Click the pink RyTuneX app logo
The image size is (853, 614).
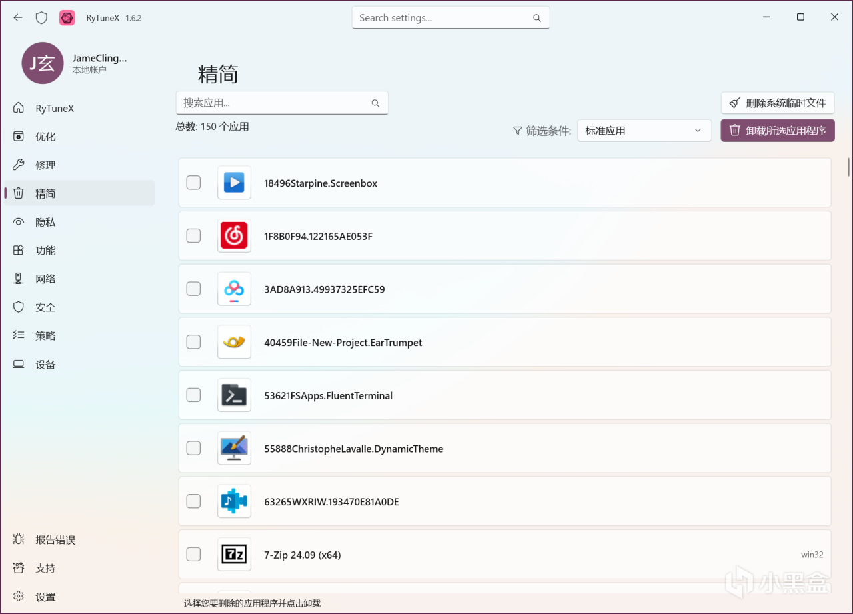tap(67, 18)
